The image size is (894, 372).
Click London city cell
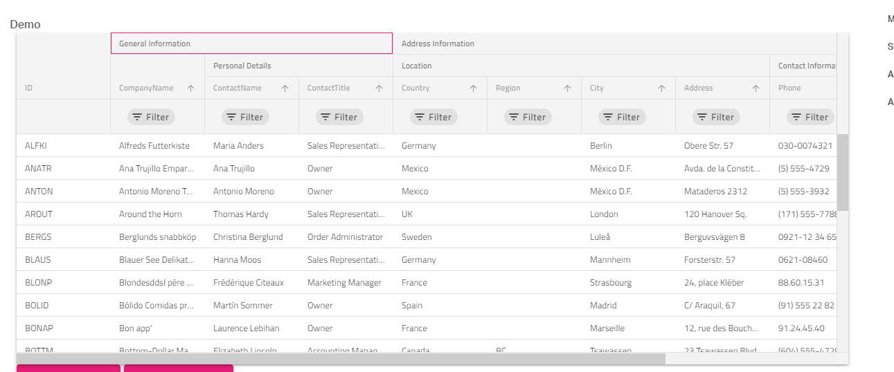628,214
